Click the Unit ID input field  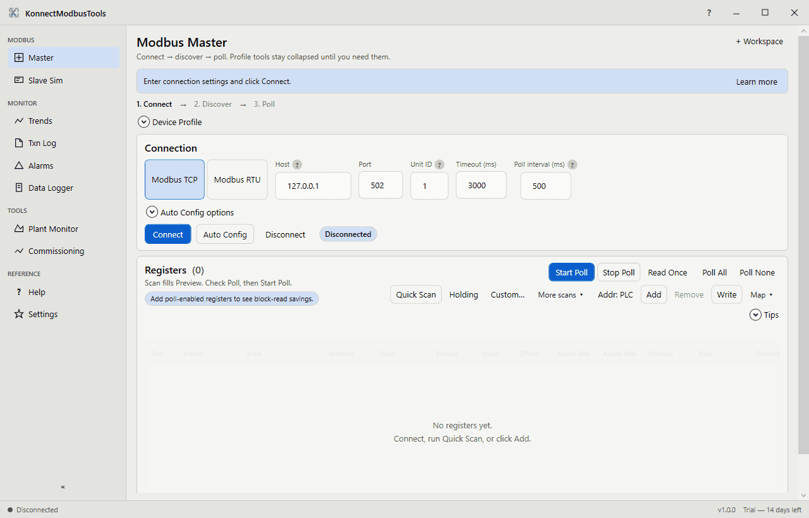[429, 186]
